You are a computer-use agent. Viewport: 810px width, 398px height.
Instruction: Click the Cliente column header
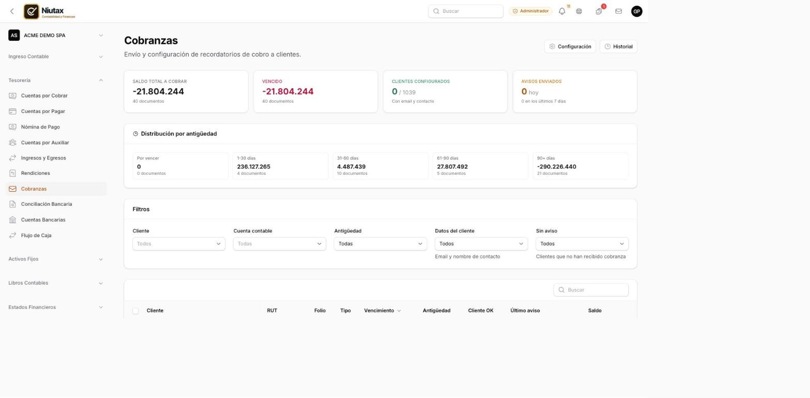pos(155,311)
